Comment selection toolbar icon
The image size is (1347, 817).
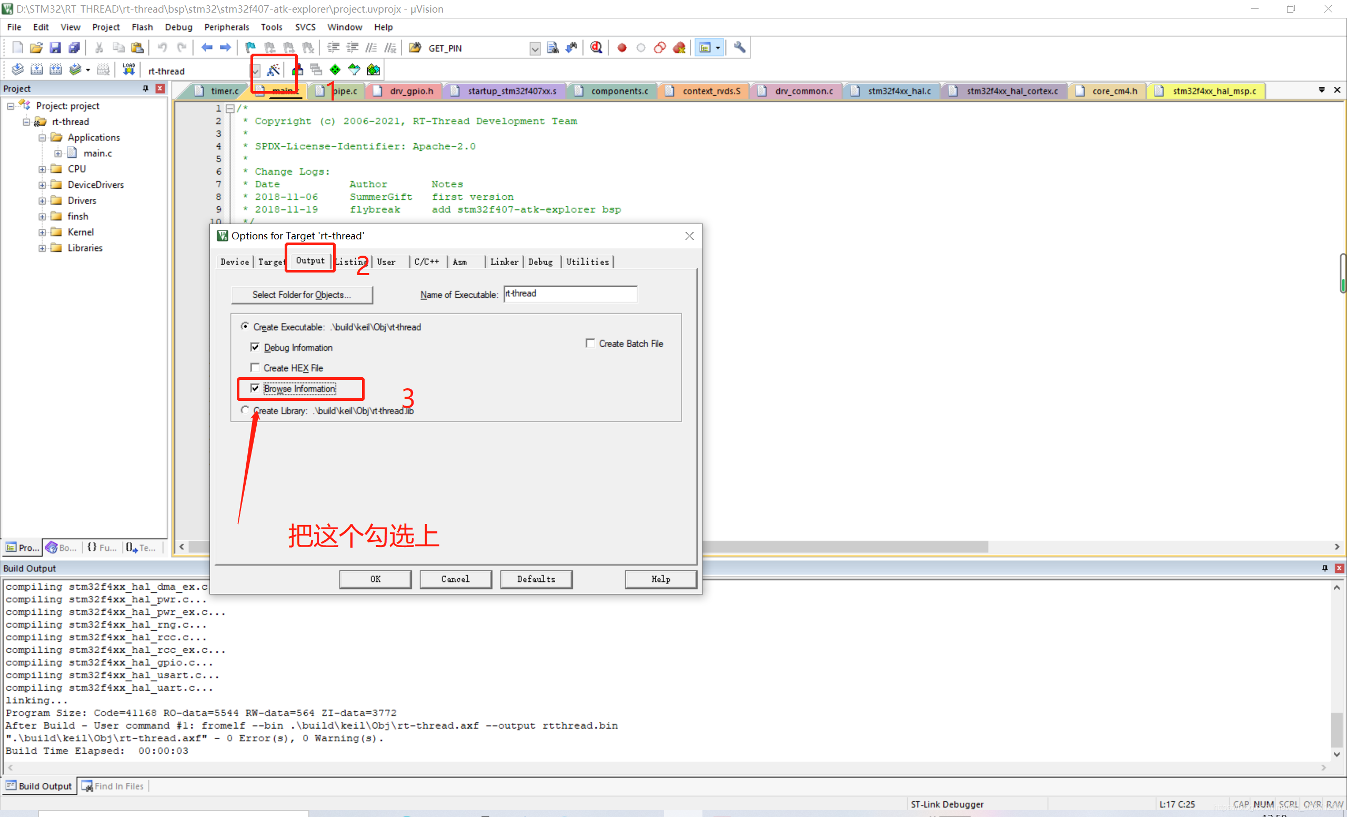pyautogui.click(x=371, y=47)
